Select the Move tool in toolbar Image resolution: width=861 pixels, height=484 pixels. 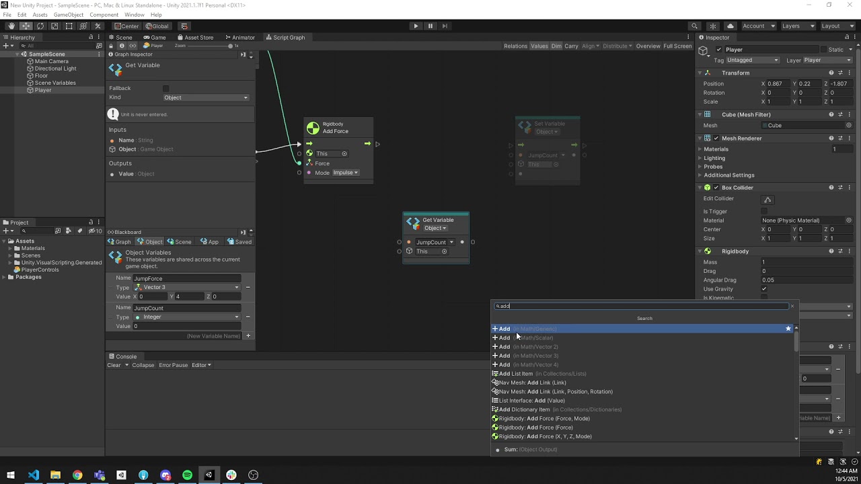click(x=26, y=26)
